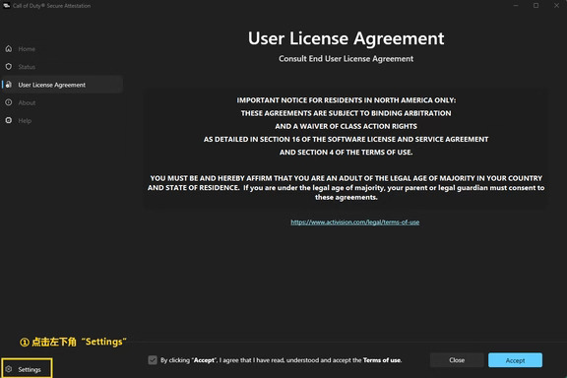Open Settings label at sidebar bottom
The height and width of the screenshot is (378, 567).
(x=30, y=370)
